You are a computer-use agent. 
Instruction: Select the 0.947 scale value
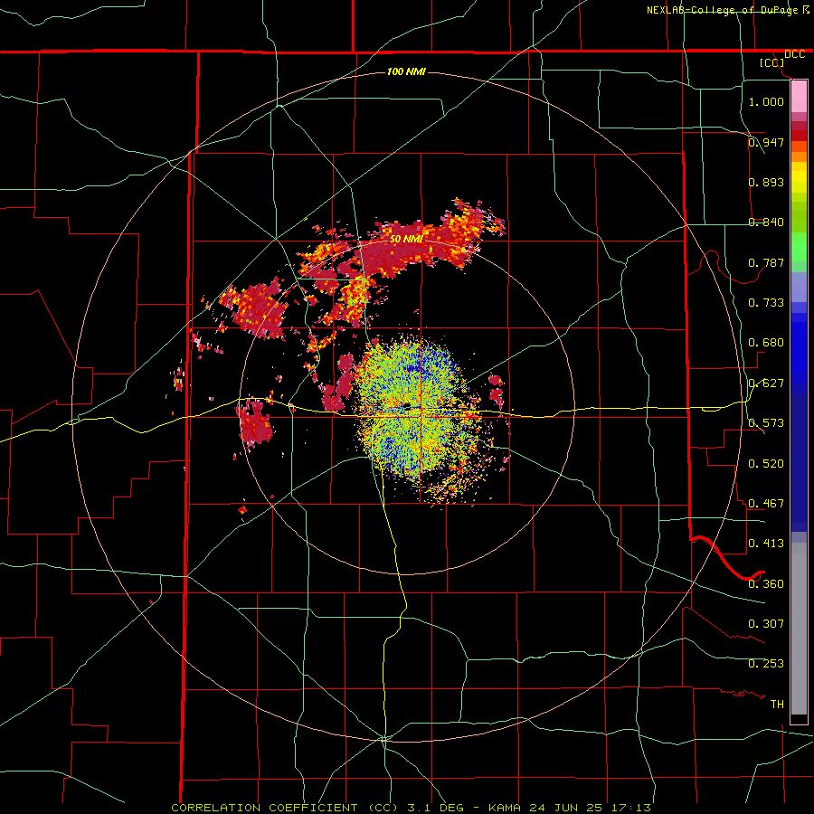coord(766,142)
